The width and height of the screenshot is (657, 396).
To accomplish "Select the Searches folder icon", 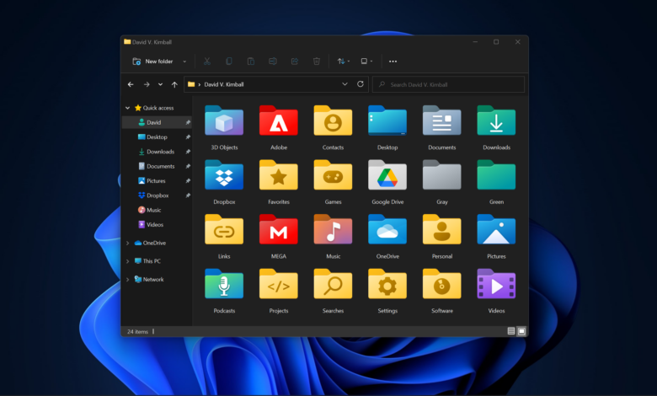I will [x=333, y=284].
